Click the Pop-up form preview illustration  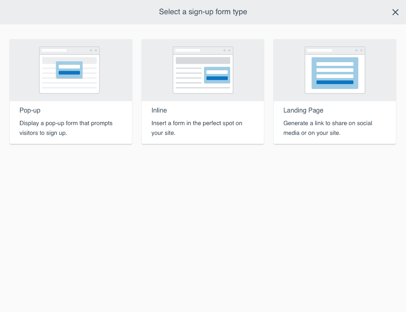(69, 69)
